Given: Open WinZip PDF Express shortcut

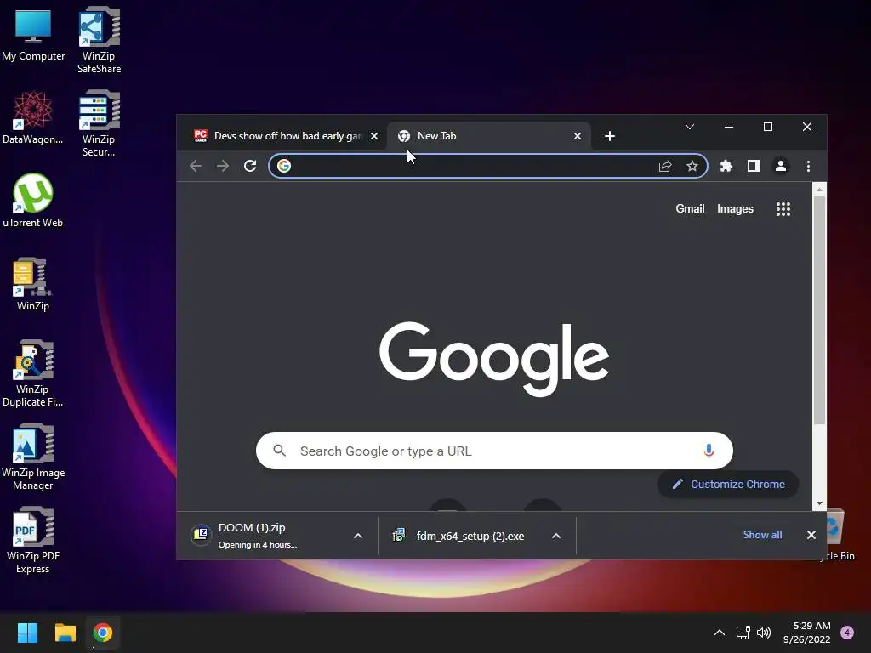Looking at the screenshot, I should pos(33,540).
